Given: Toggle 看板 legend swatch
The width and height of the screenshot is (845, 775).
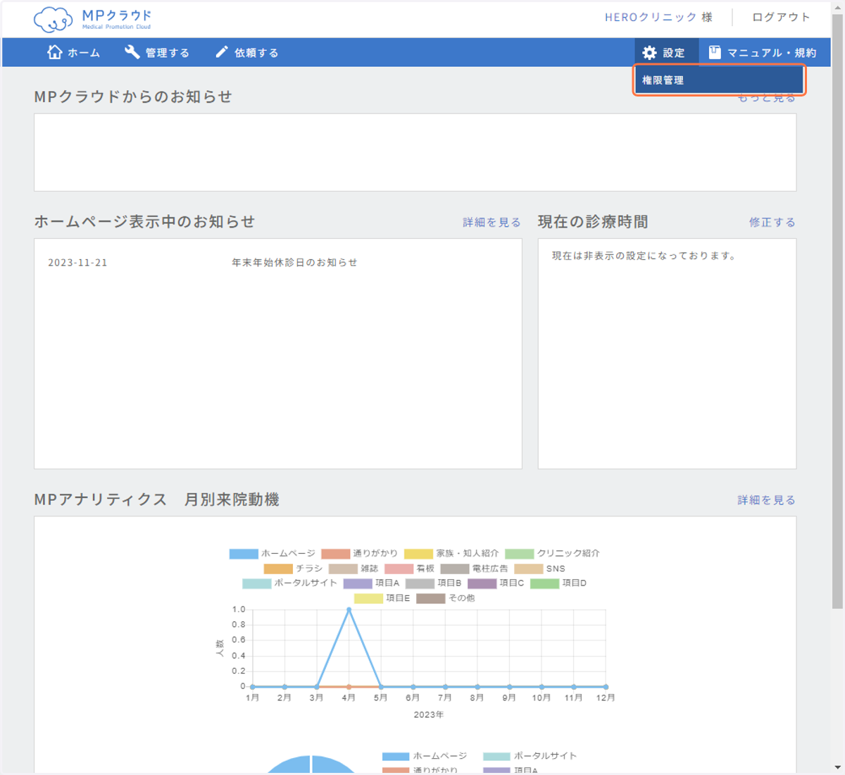Looking at the screenshot, I should click(x=399, y=569).
